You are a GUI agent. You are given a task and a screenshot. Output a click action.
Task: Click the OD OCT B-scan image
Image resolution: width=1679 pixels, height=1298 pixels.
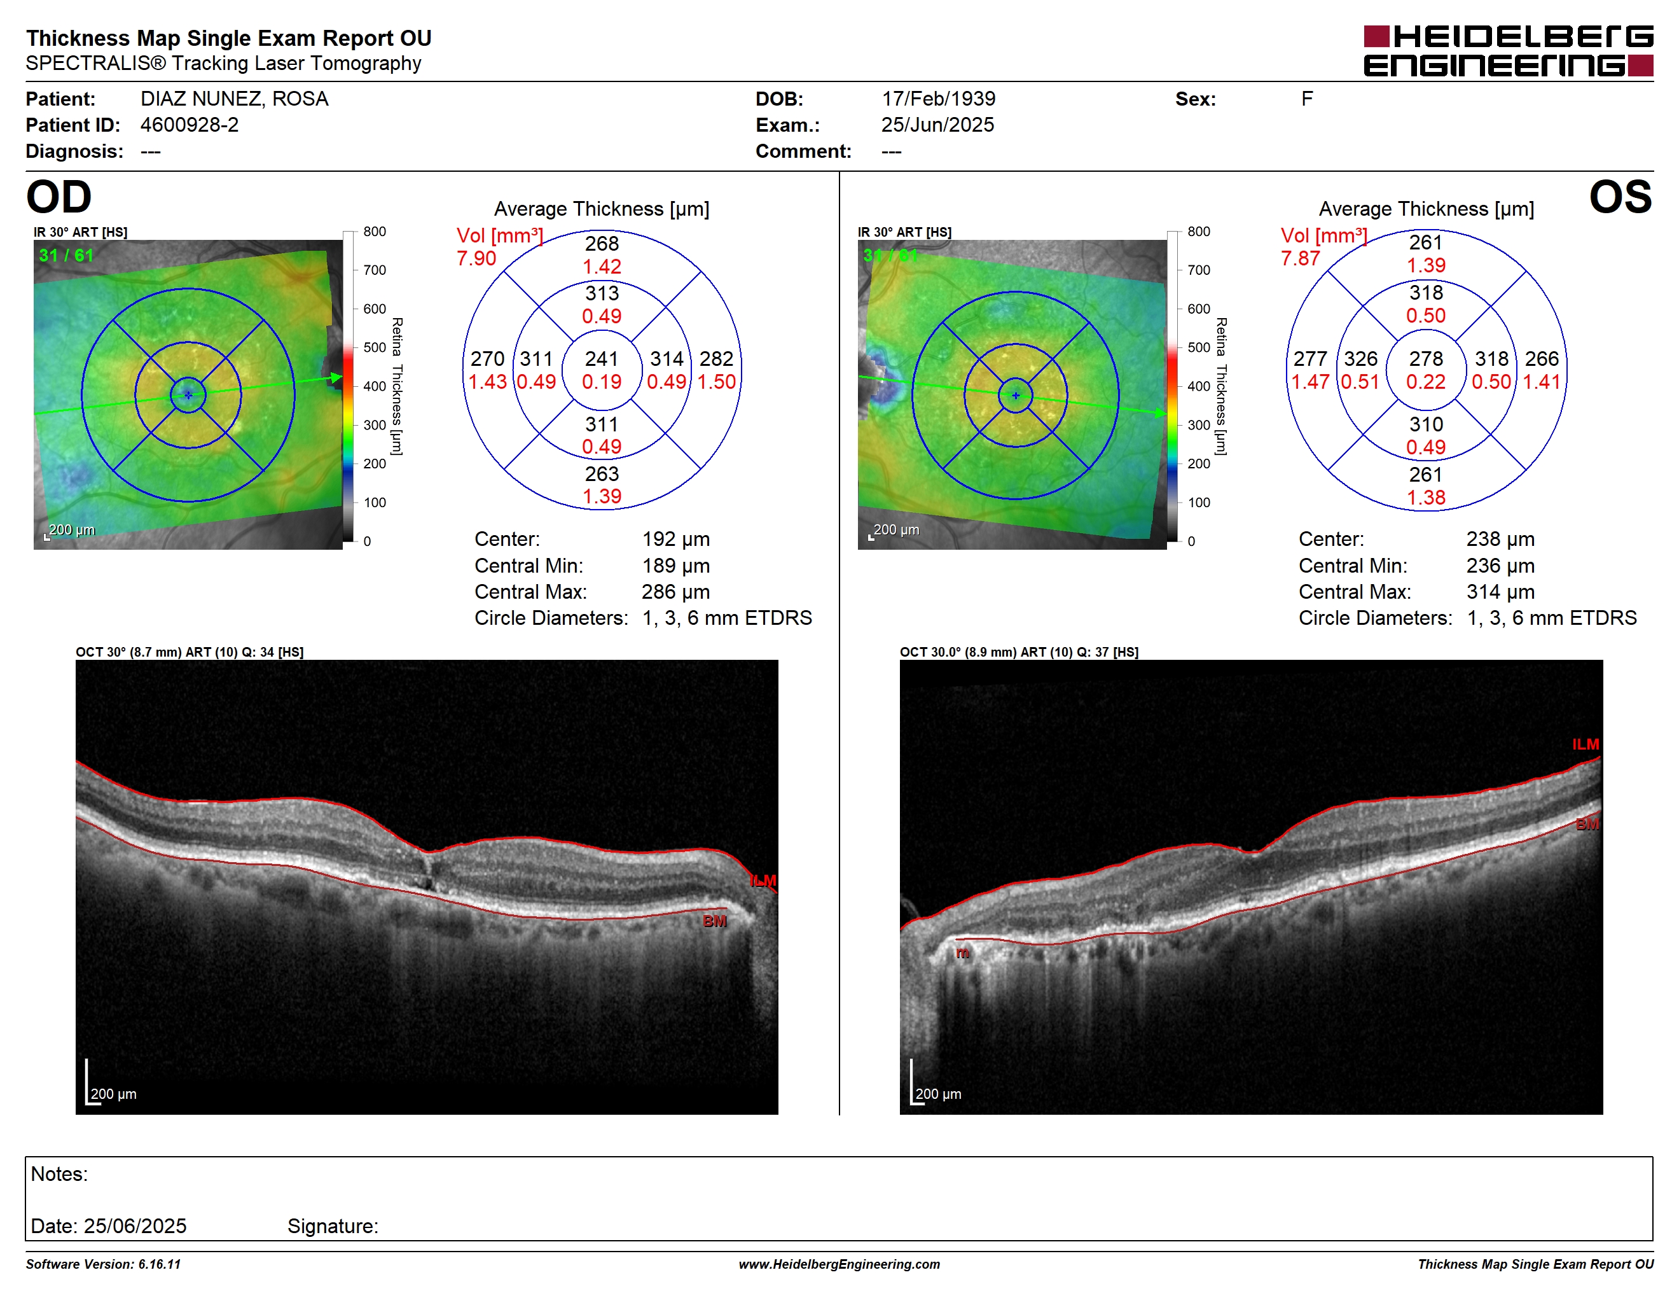(427, 886)
